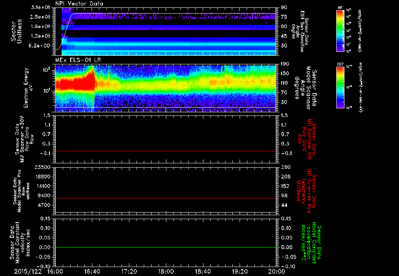This screenshot has width=399, height=276.
Task: Click the 18800 scanner position tick label
Action: click(x=43, y=177)
